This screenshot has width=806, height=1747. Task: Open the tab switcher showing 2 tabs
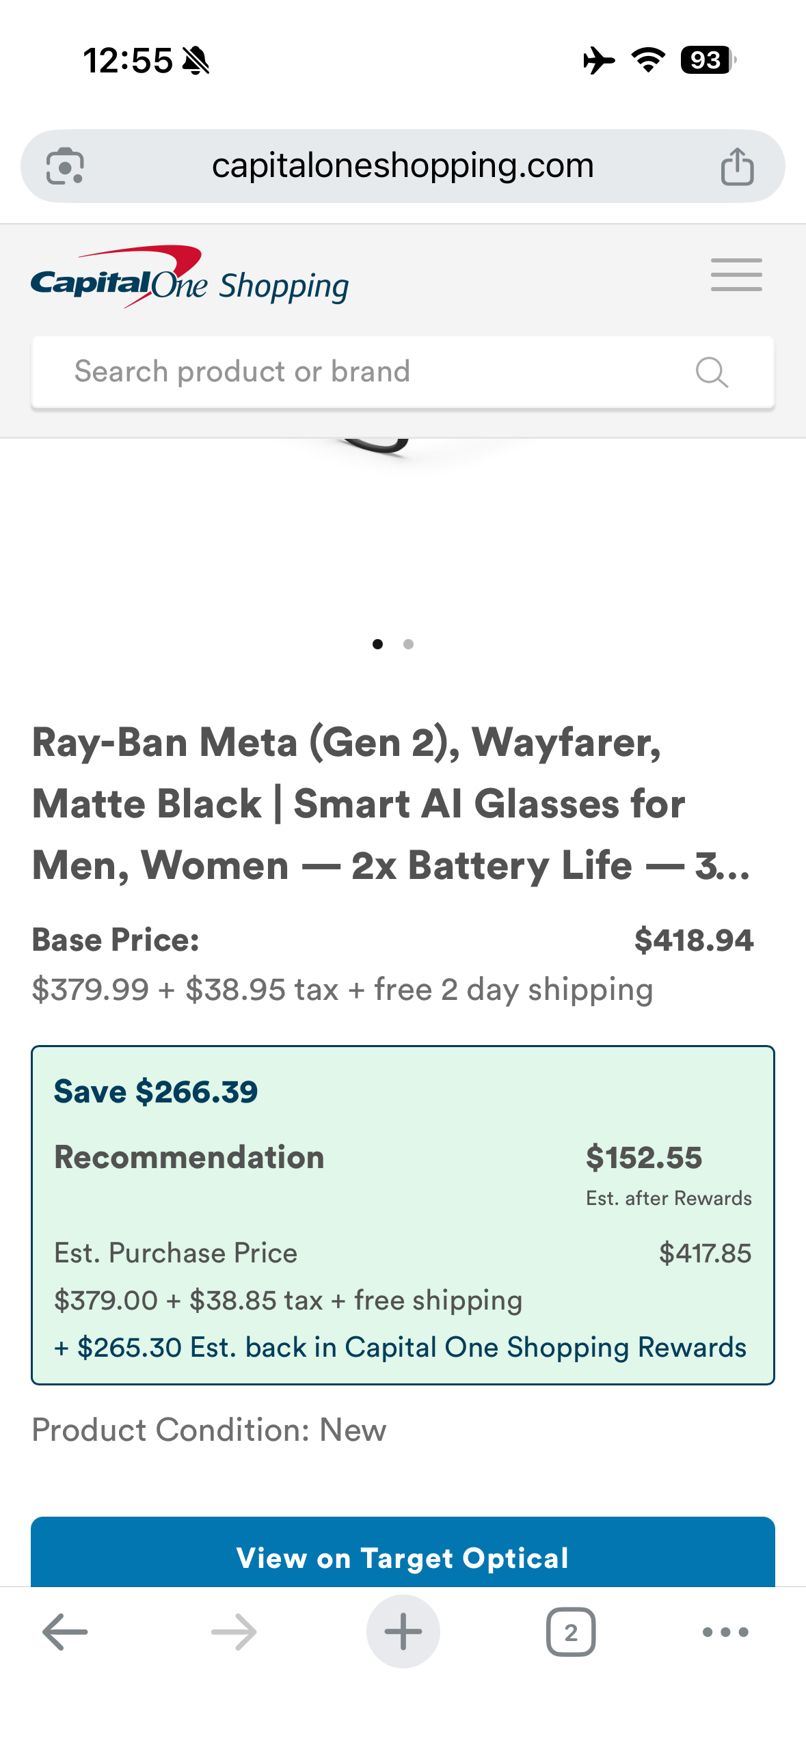tap(571, 1632)
